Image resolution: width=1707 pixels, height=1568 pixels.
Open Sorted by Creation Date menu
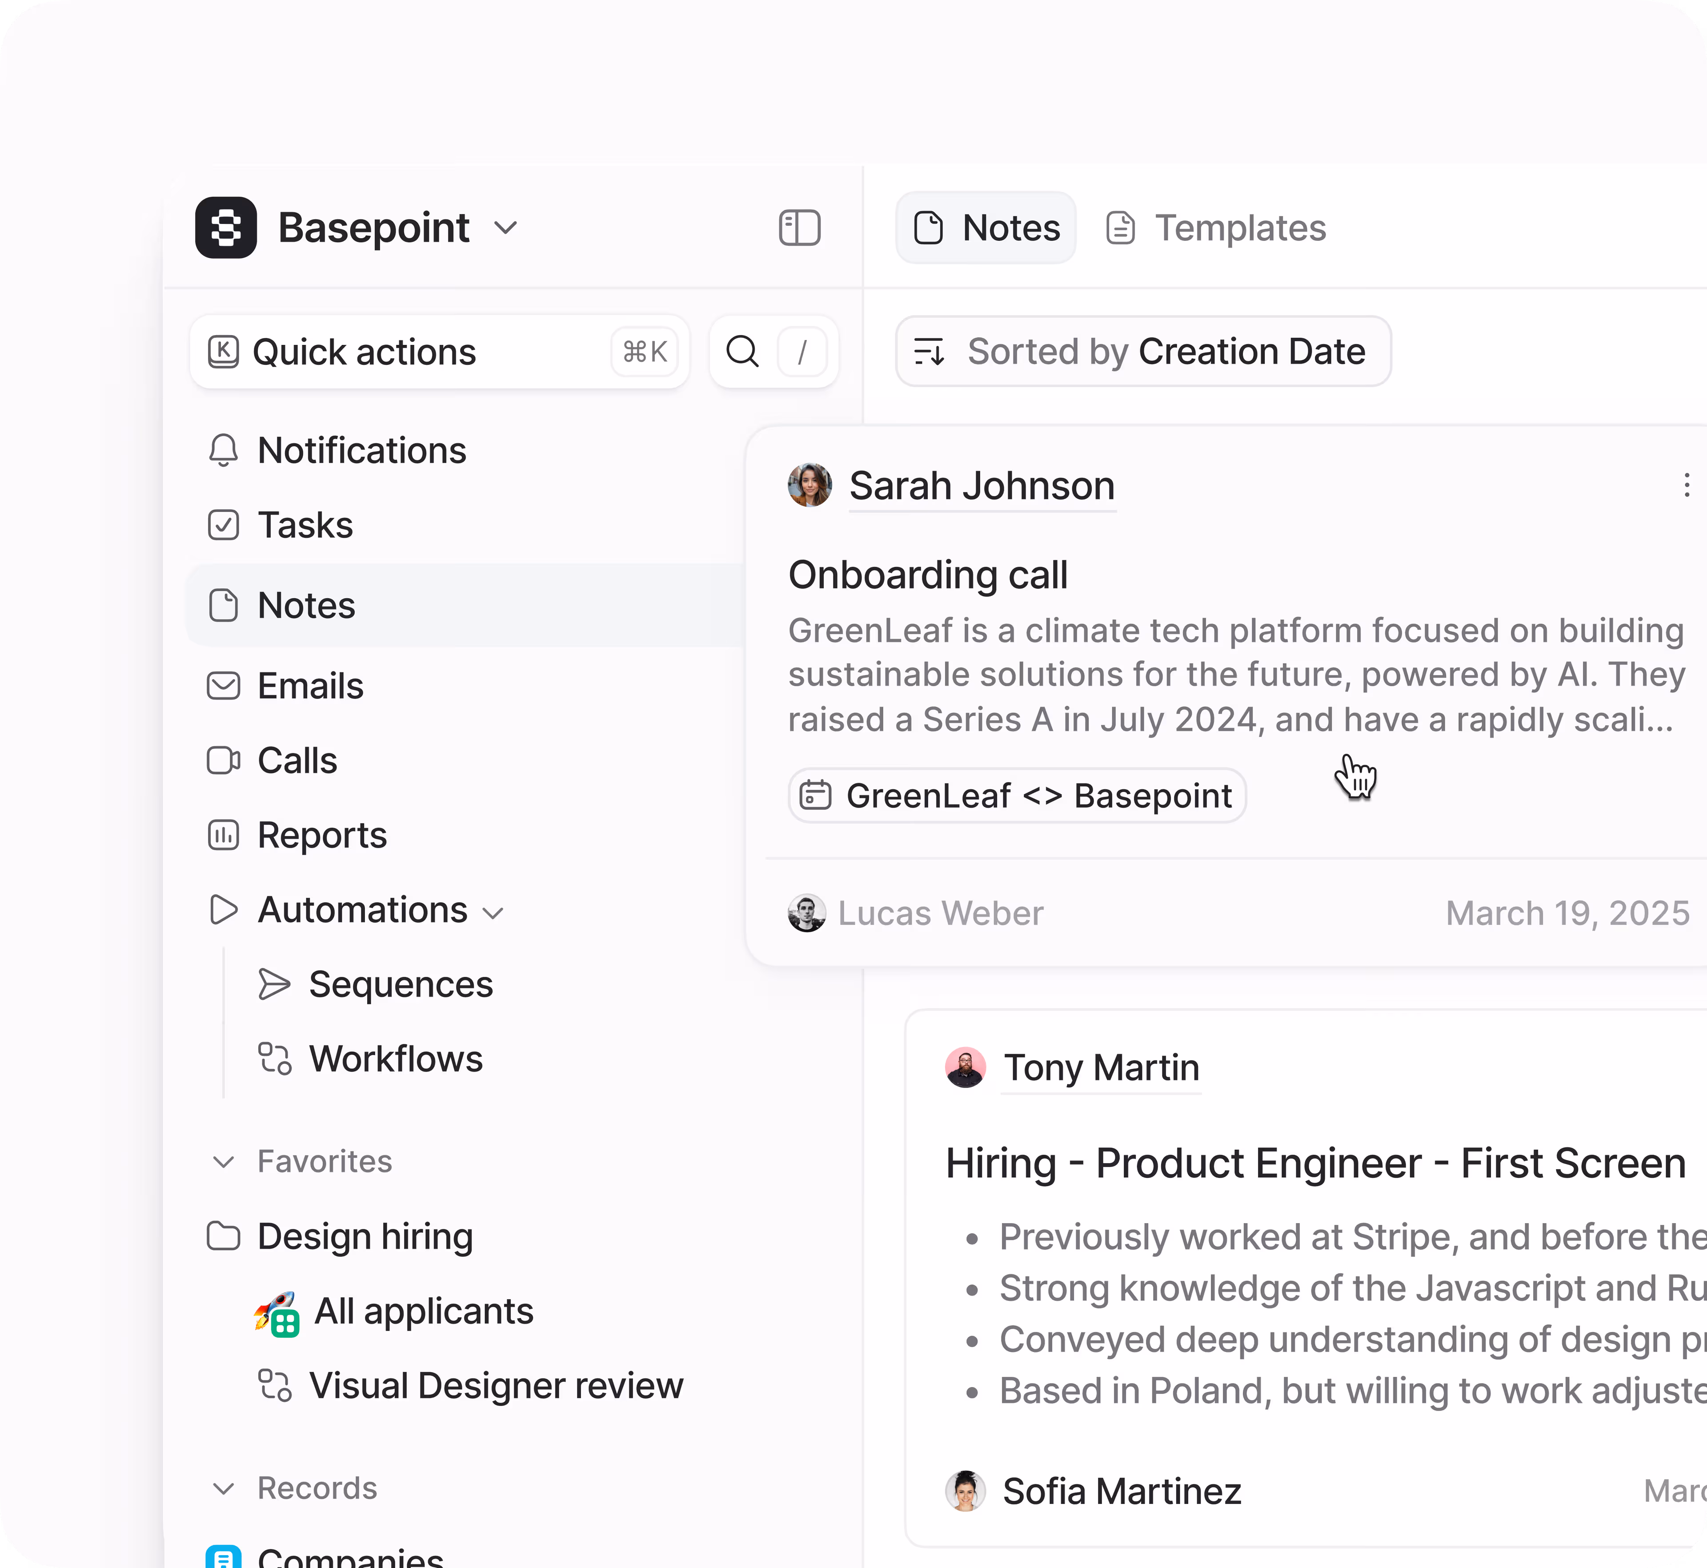click(1142, 351)
